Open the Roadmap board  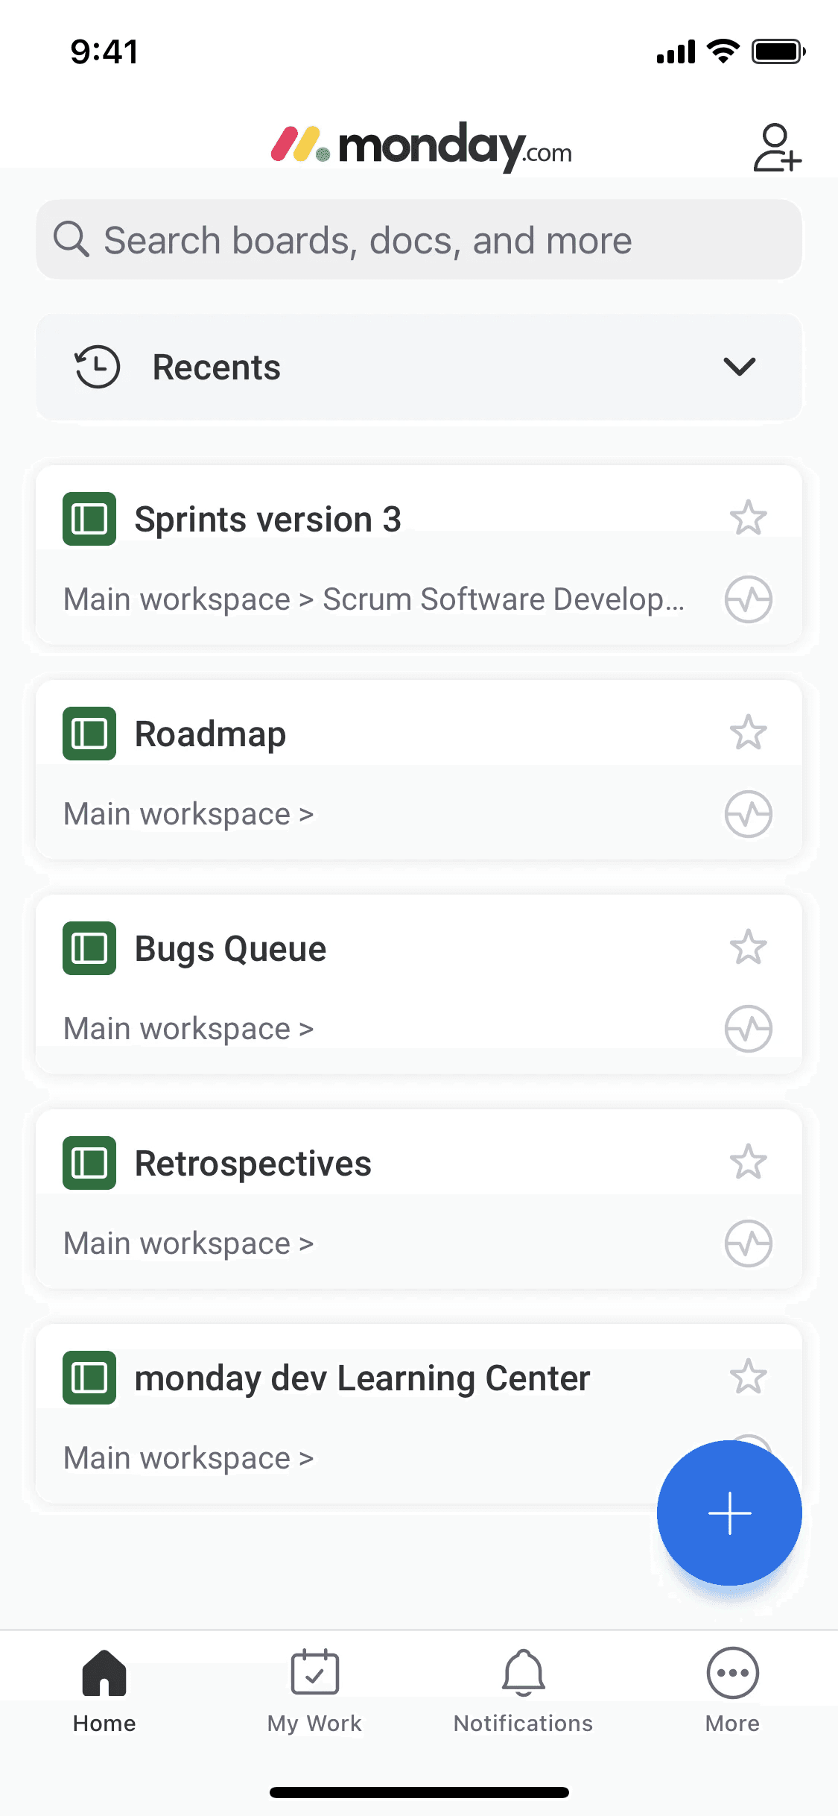pos(419,769)
